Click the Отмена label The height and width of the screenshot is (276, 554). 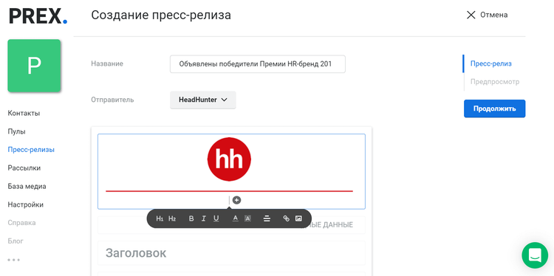point(494,15)
